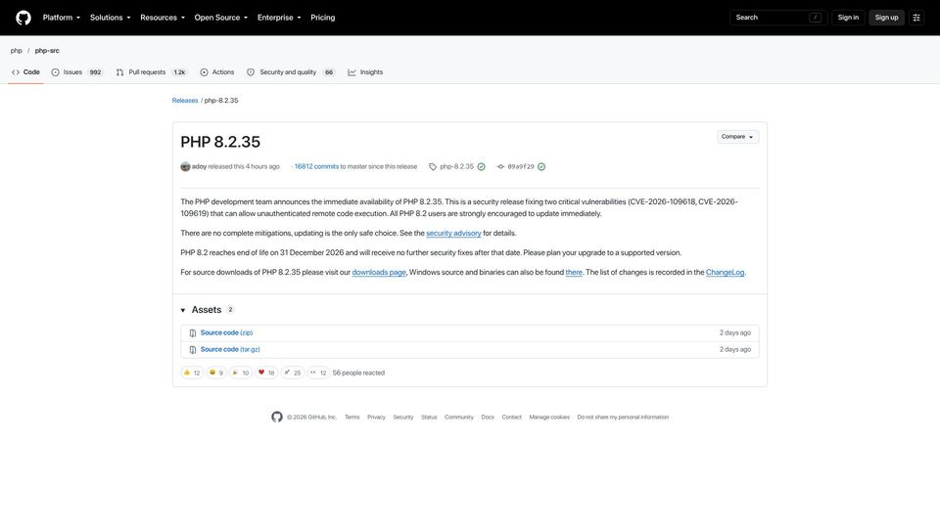Click the Sign in button
Screen dimensions: 940x528
tap(848, 18)
